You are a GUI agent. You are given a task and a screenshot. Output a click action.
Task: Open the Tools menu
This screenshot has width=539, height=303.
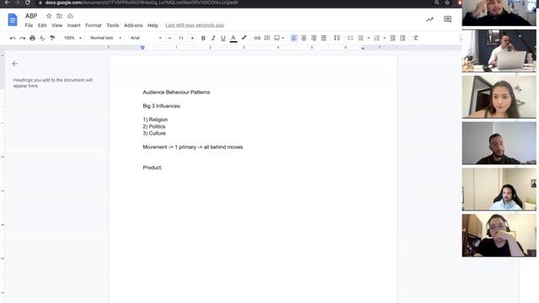113,25
